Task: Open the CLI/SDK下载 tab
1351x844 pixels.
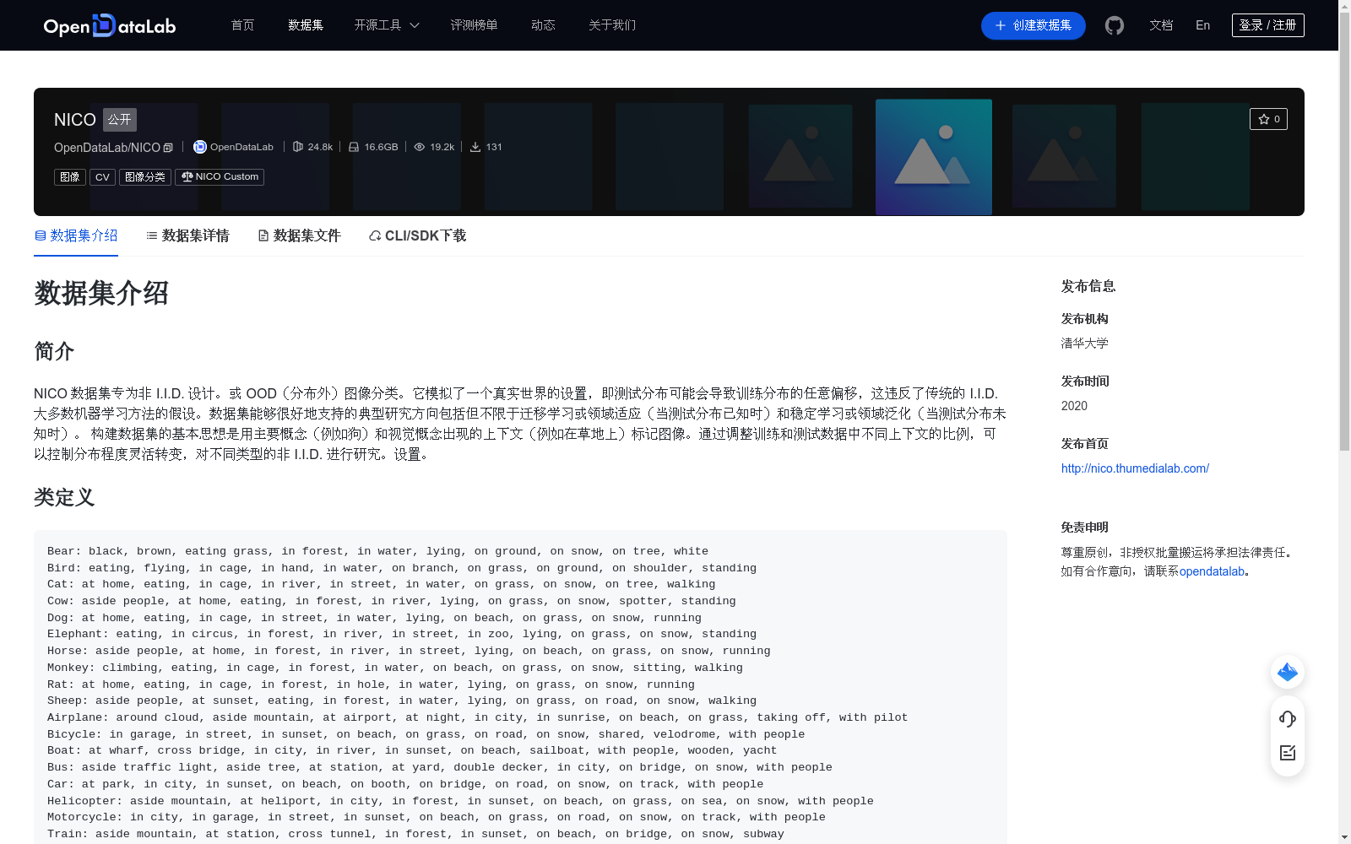Action: tap(417, 235)
